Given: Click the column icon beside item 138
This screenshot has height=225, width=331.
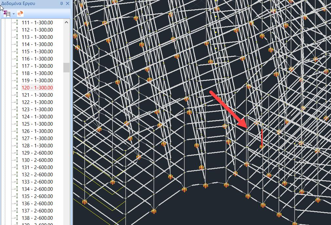Looking at the screenshot, I should click(x=17, y=218).
